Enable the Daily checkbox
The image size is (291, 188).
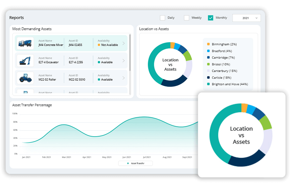tap(162, 18)
